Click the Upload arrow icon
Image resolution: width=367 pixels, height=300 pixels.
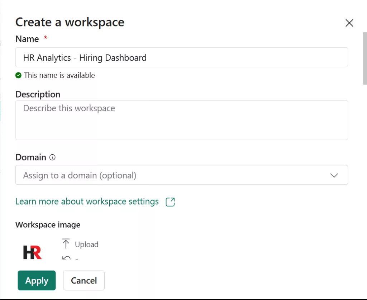pos(66,244)
